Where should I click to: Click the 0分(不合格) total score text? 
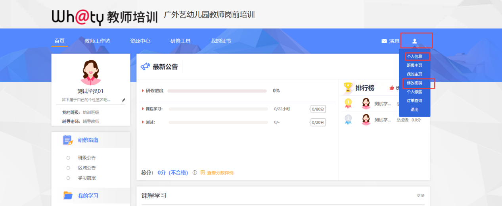[172, 173]
